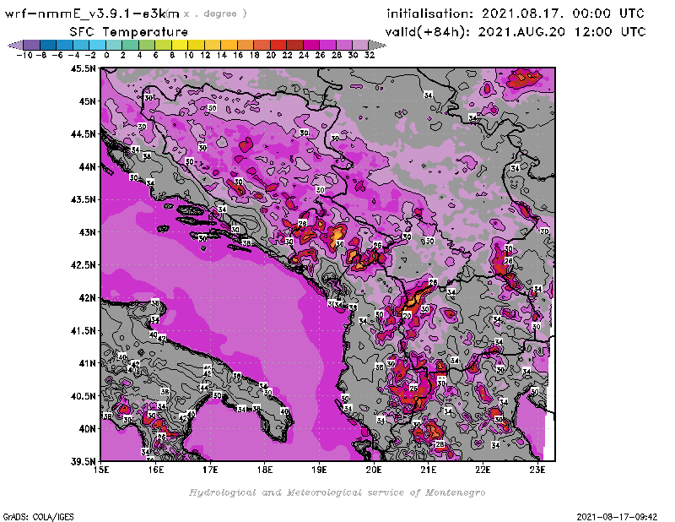Image resolution: width=675 pixels, height=522 pixels.
Task: Click the 15E longitude axis label
Action: (101, 469)
